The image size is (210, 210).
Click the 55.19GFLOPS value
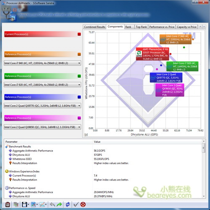[102, 159]
